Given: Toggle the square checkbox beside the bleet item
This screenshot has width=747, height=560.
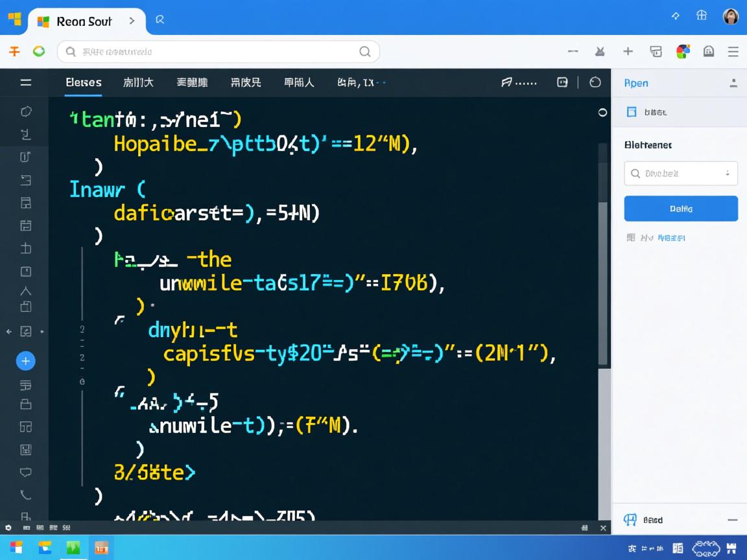Looking at the screenshot, I should point(632,112).
